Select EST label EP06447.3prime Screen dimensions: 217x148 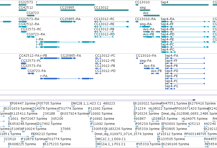coord(23,103)
